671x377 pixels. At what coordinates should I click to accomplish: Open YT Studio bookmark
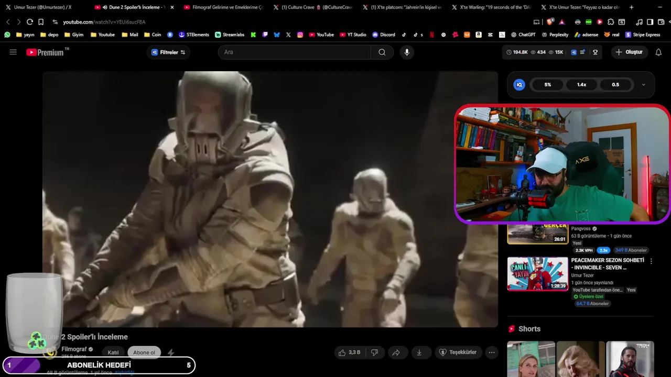(353, 35)
